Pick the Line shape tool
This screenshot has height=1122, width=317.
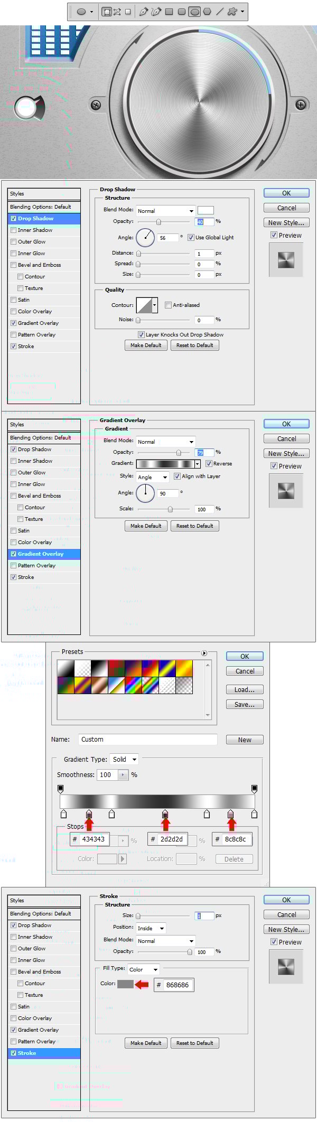pyautogui.click(x=220, y=12)
